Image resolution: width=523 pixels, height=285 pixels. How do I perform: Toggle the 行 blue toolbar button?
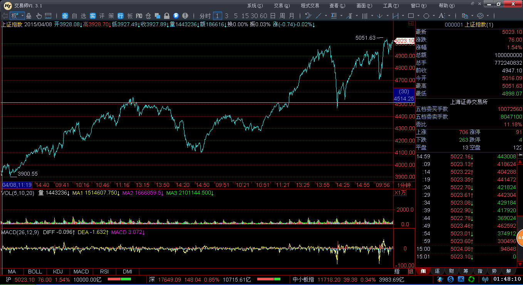tap(121, 16)
